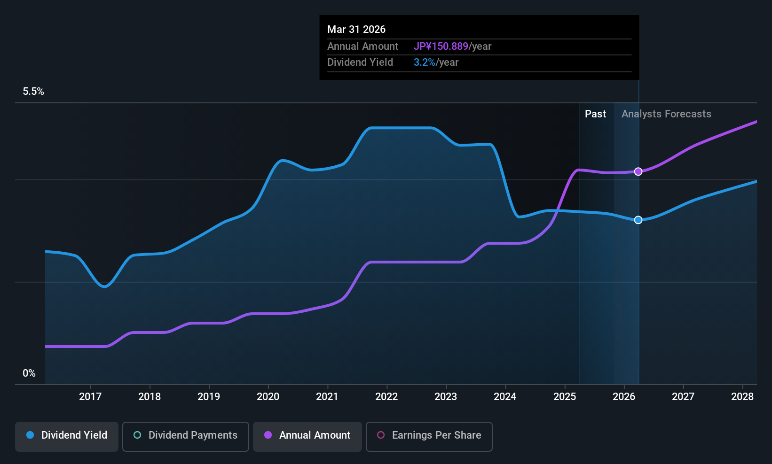The width and height of the screenshot is (772, 464).
Task: Click the Annual Amount legend button
Action: [307, 436]
